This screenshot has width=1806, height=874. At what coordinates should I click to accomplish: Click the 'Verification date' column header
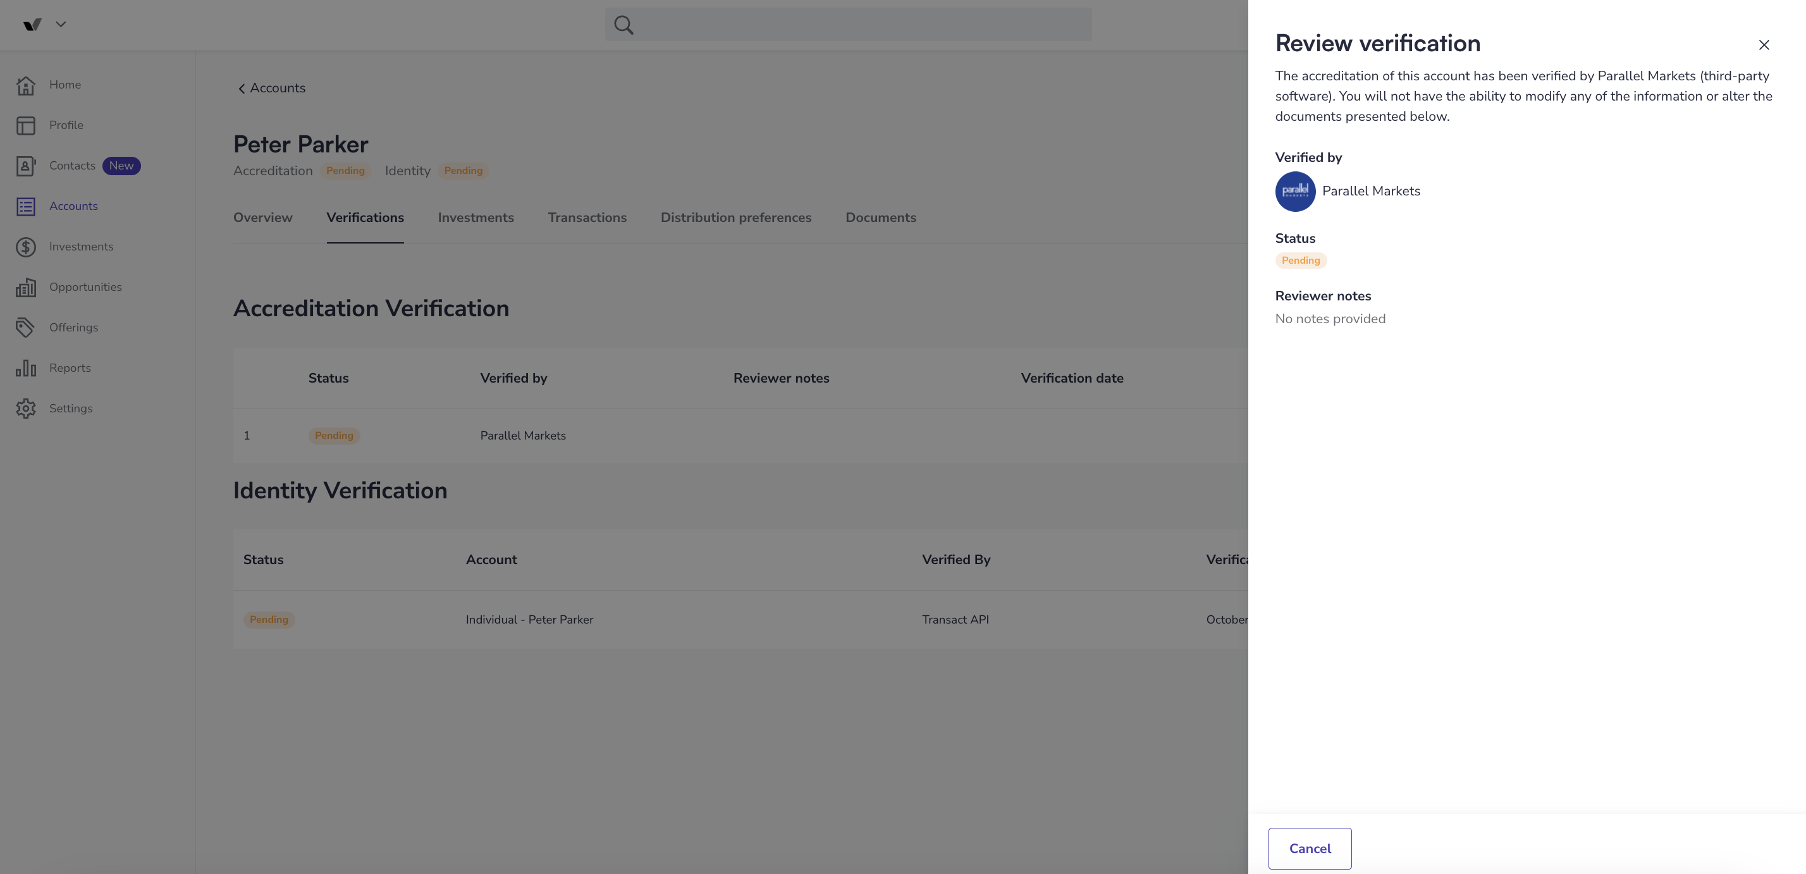[1072, 378]
